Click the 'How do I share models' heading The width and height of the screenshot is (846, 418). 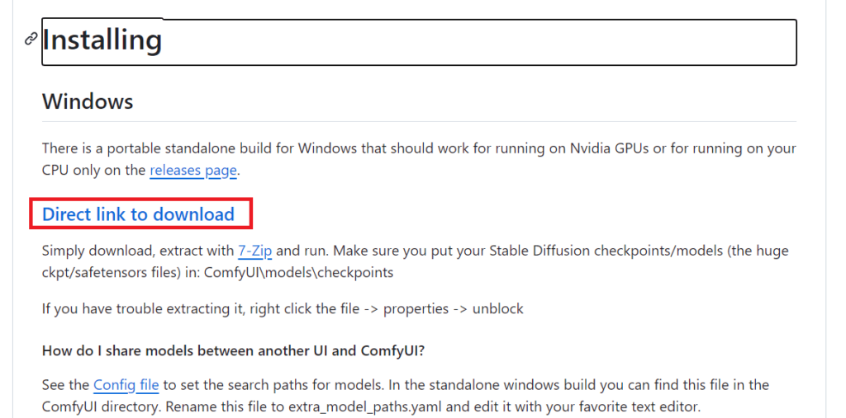[x=233, y=350]
